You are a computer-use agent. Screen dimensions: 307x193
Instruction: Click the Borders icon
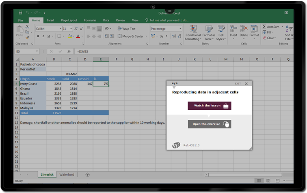click(x=59, y=36)
